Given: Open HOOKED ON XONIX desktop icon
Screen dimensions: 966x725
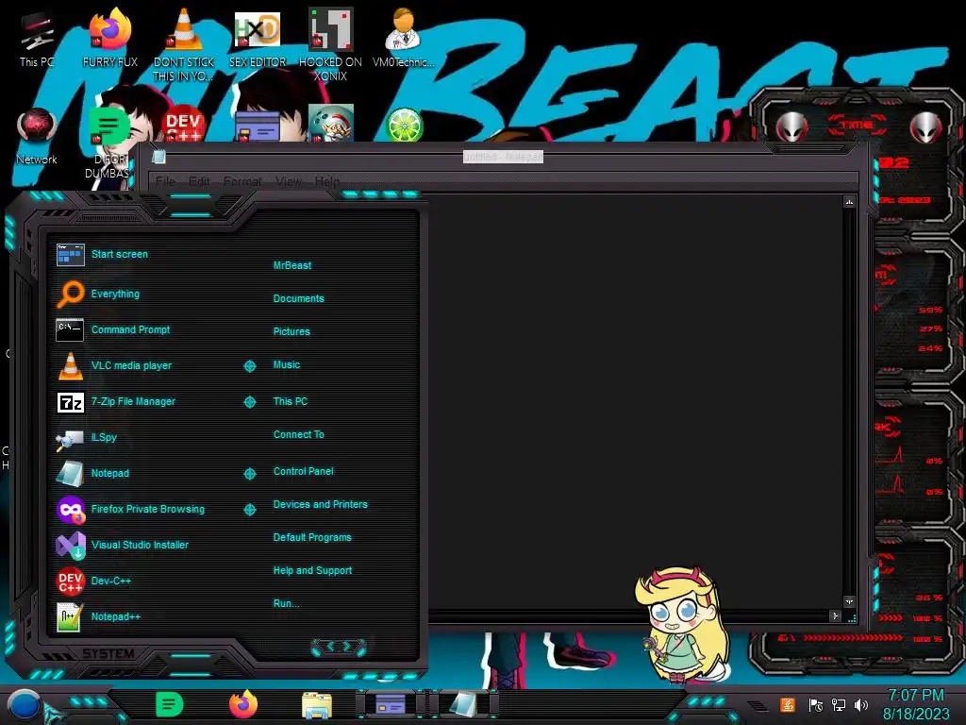Looking at the screenshot, I should (x=330, y=45).
